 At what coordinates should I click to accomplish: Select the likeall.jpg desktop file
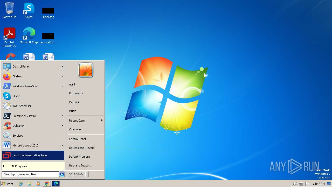point(48,12)
